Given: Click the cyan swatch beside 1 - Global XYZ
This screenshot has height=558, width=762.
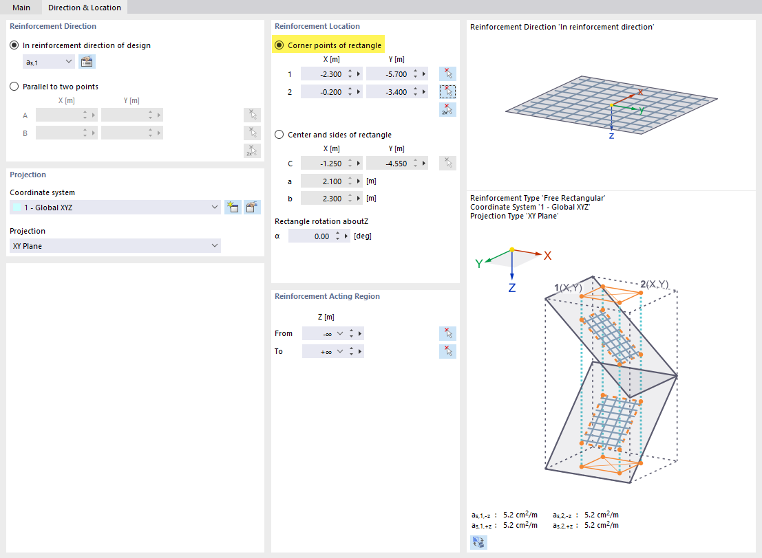Looking at the screenshot, I should (x=17, y=207).
